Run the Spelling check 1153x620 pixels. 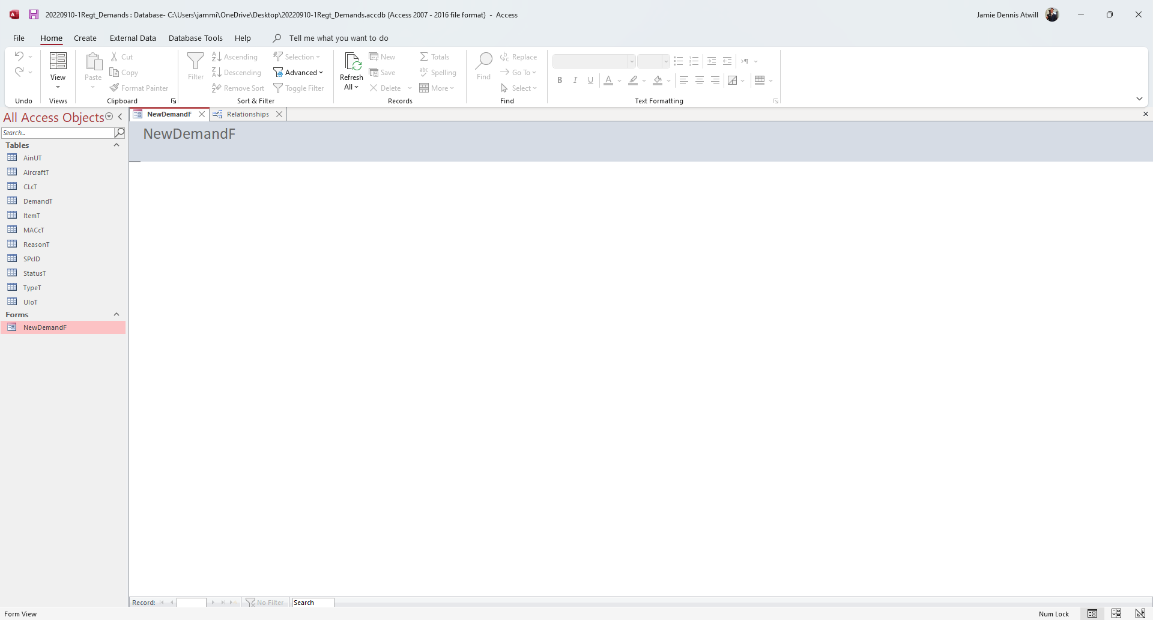pyautogui.click(x=438, y=73)
